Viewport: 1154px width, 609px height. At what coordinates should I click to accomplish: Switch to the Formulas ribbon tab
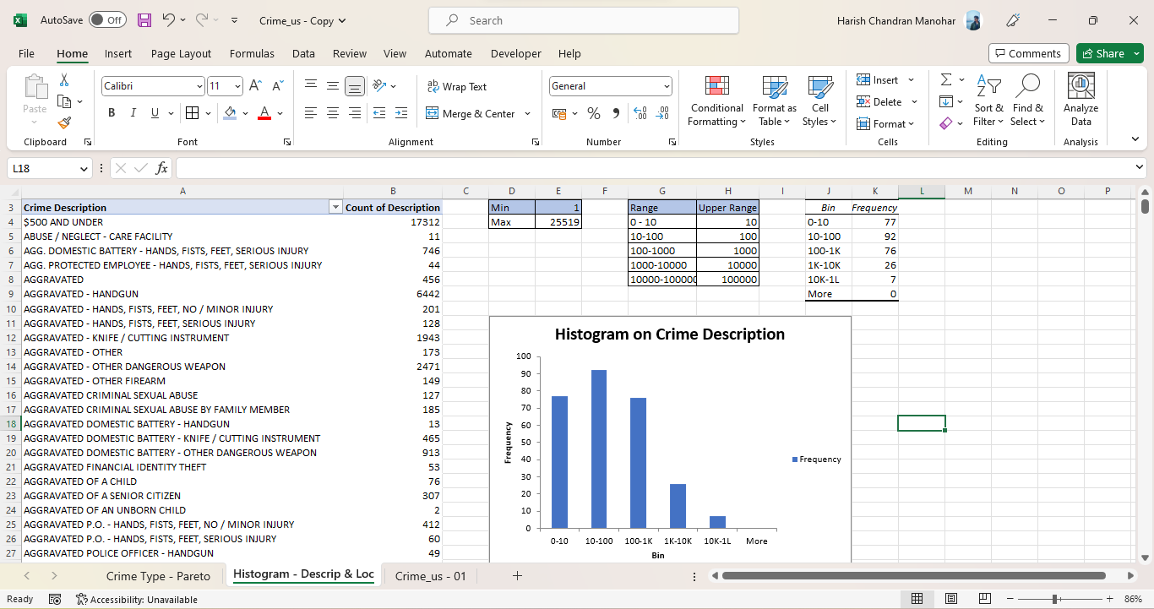(252, 53)
